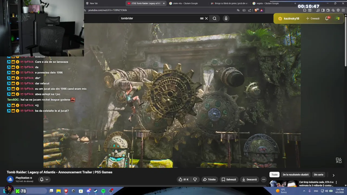Select the 'Din serie' filter chip

319,175
